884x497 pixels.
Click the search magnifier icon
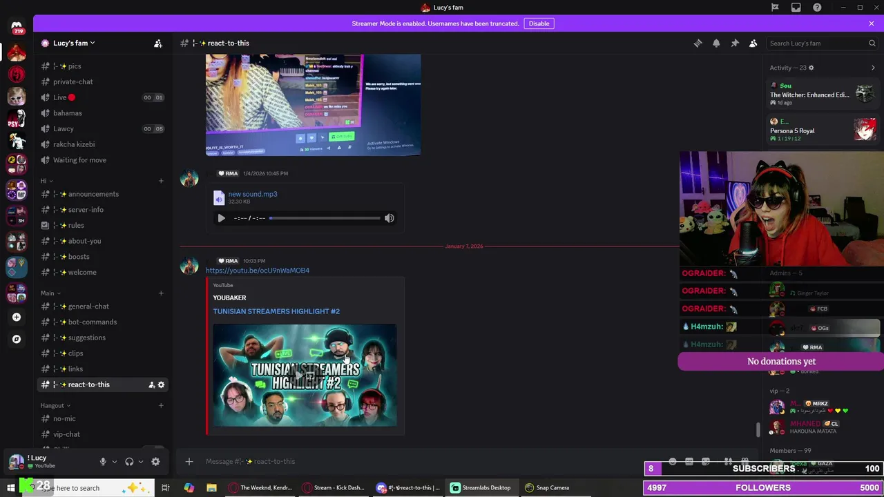872,43
